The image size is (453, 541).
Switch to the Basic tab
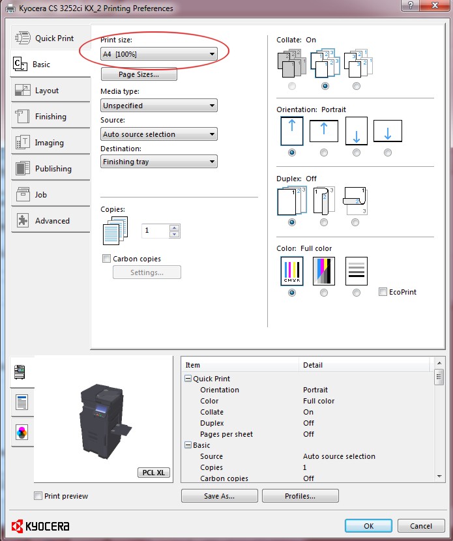click(x=51, y=64)
